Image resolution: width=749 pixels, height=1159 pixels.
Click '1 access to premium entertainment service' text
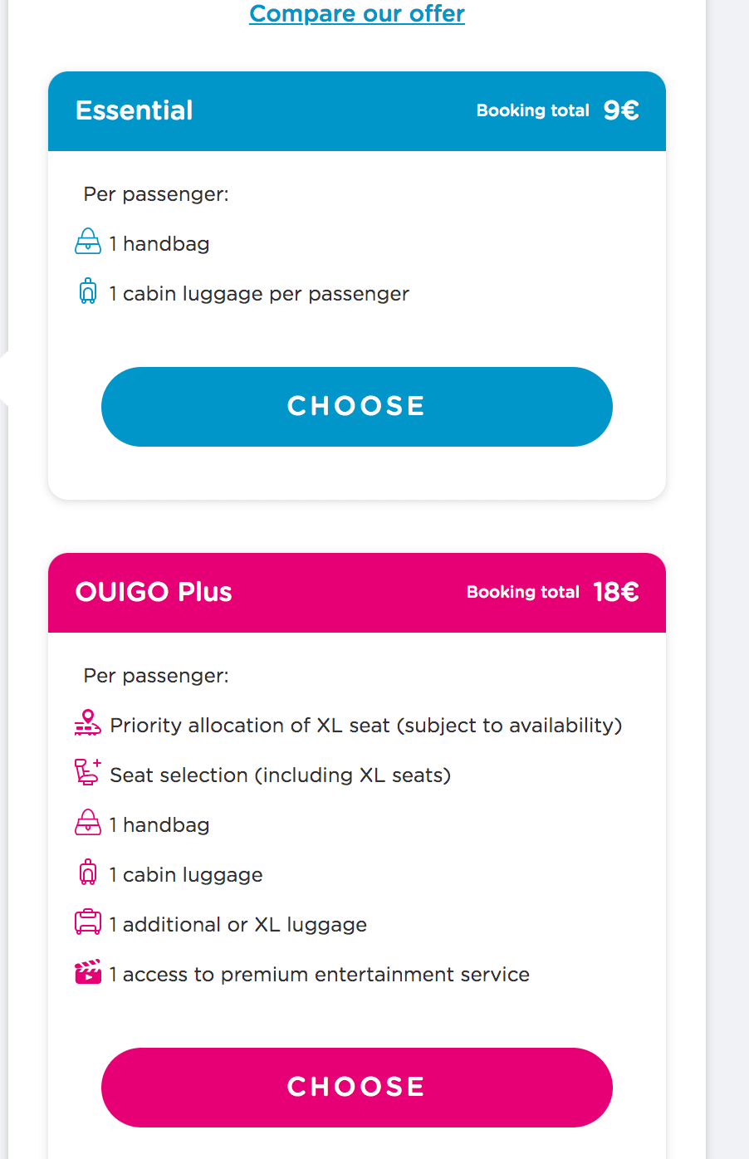[x=320, y=975]
